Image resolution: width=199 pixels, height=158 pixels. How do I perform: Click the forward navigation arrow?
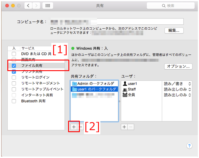click(36, 6)
